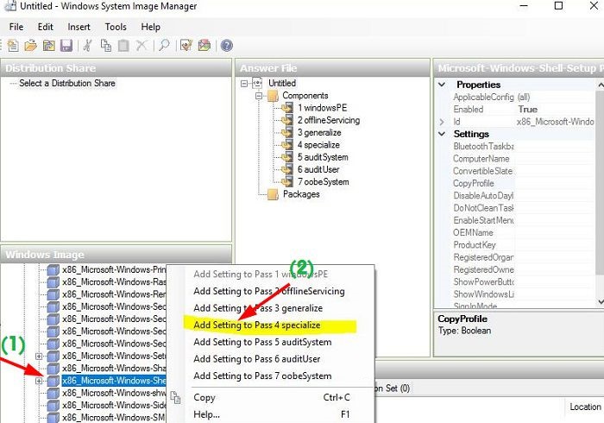Click the x86_Microsoft-Windows-SM component icon
Viewport: 604px width, 423px height.
tap(53, 418)
